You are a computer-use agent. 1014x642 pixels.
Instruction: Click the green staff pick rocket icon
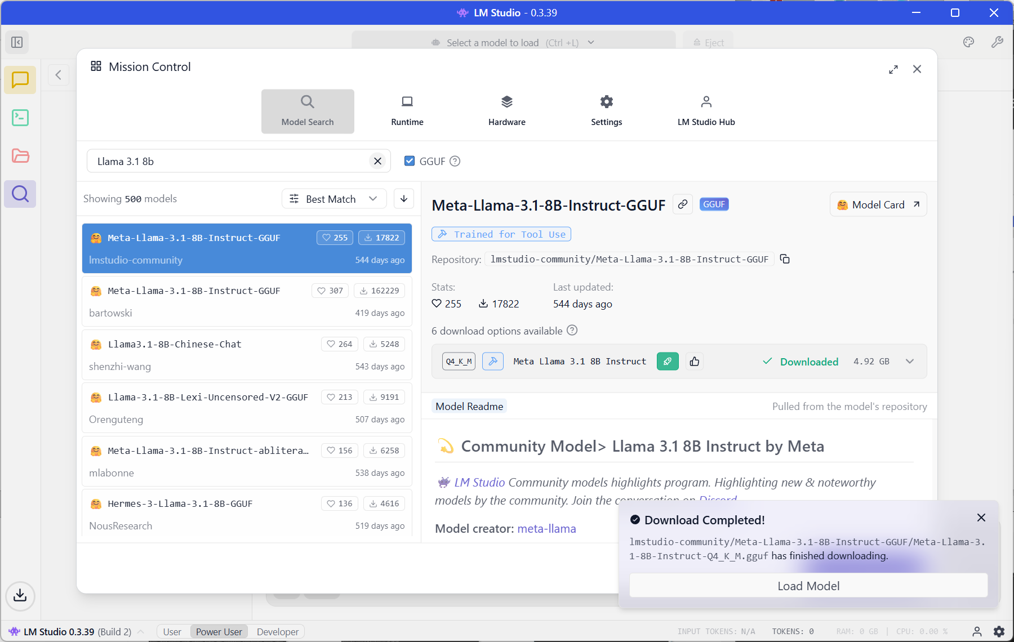click(668, 362)
